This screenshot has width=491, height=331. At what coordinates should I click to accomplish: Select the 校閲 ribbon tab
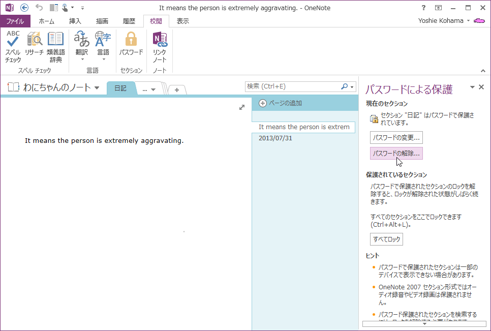156,21
